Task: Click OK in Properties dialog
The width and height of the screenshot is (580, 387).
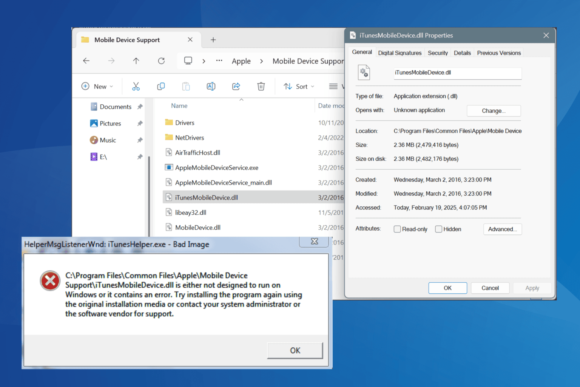Action: [x=447, y=288]
